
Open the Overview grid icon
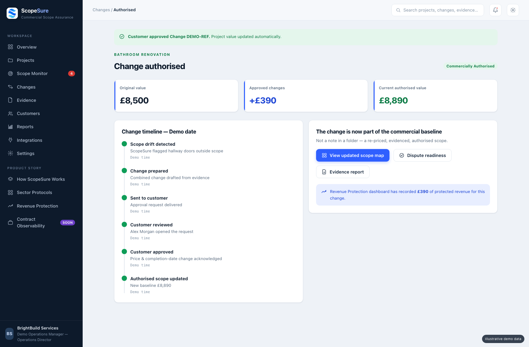[x=11, y=47]
